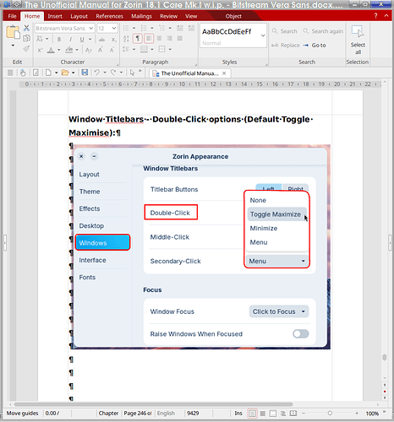Toggle the left paragraph alignment button
This screenshot has height=422, width=394.
(x=149, y=38)
